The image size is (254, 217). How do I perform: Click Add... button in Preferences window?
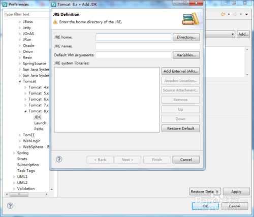tap(243, 34)
